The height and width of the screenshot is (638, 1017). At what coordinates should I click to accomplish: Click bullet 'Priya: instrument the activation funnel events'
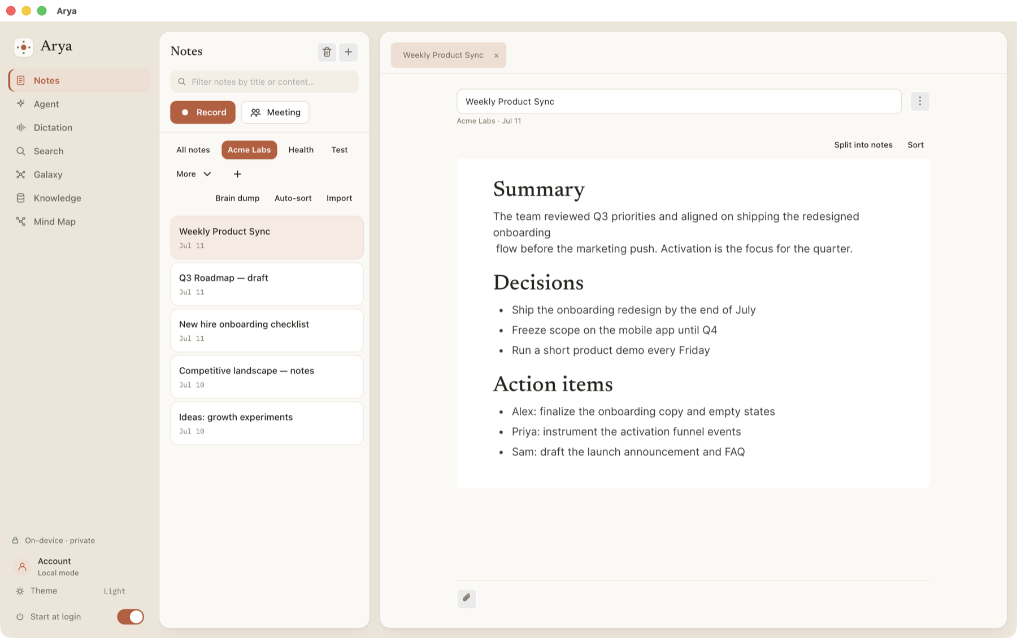coord(626,432)
